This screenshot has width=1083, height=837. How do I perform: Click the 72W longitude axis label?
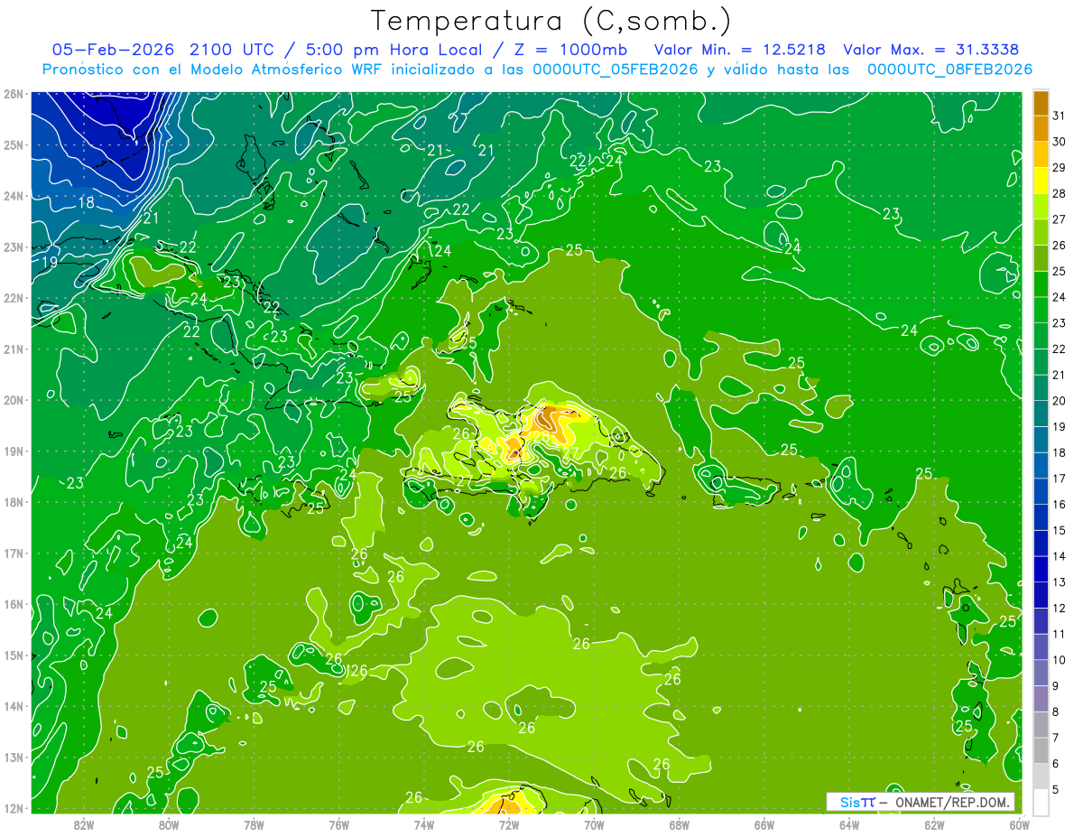coord(509,823)
